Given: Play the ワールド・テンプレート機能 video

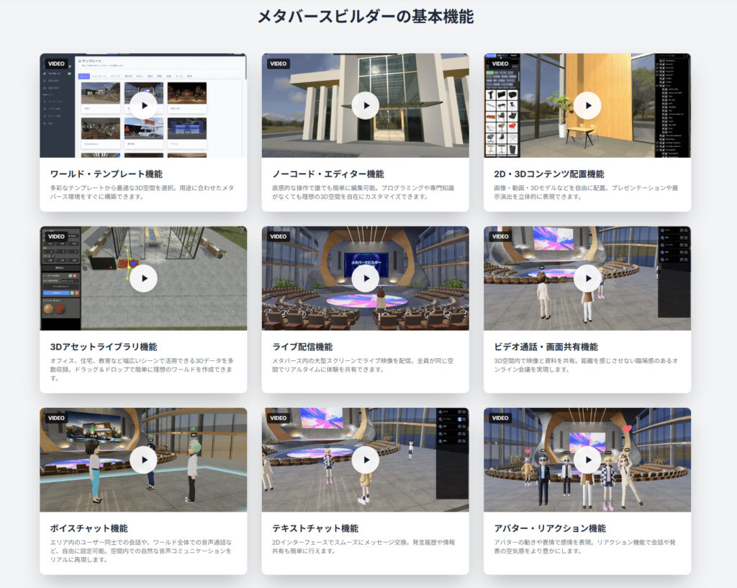Looking at the screenshot, I should click(x=143, y=105).
